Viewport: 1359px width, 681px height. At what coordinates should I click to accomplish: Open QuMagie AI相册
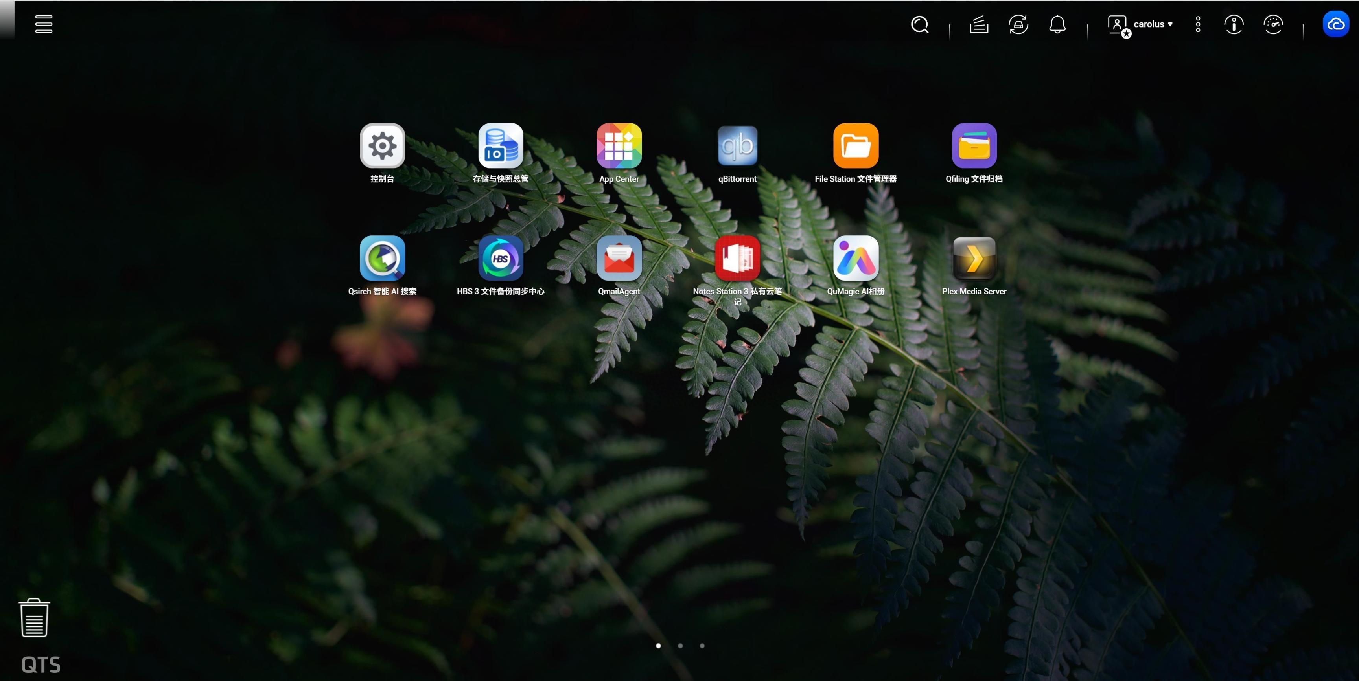(x=855, y=258)
